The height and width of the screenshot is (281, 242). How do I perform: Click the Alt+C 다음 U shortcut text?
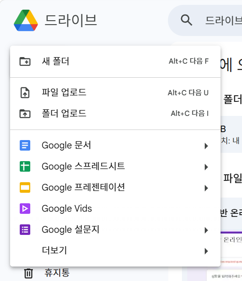pos(188,93)
